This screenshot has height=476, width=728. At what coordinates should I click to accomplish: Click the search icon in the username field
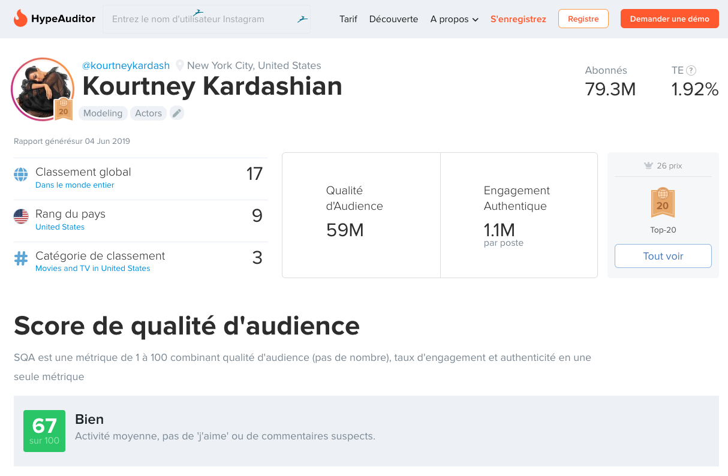(x=302, y=19)
